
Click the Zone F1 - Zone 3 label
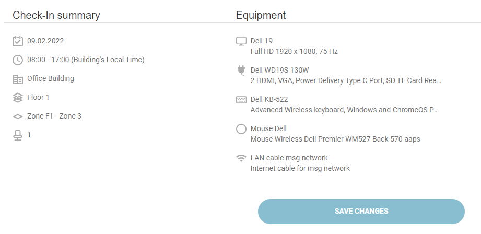click(x=54, y=116)
